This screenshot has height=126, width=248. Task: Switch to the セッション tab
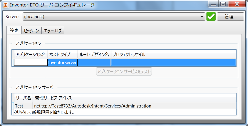[x=31, y=31]
